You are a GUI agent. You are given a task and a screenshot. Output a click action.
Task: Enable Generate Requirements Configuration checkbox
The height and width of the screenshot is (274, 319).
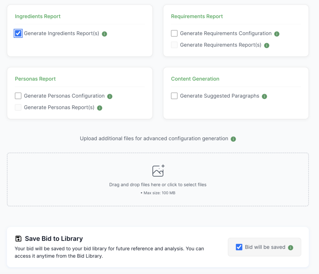174,33
